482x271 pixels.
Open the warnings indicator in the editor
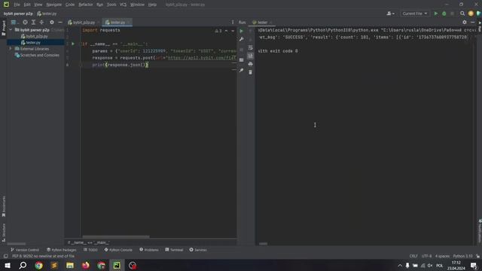tap(218, 31)
